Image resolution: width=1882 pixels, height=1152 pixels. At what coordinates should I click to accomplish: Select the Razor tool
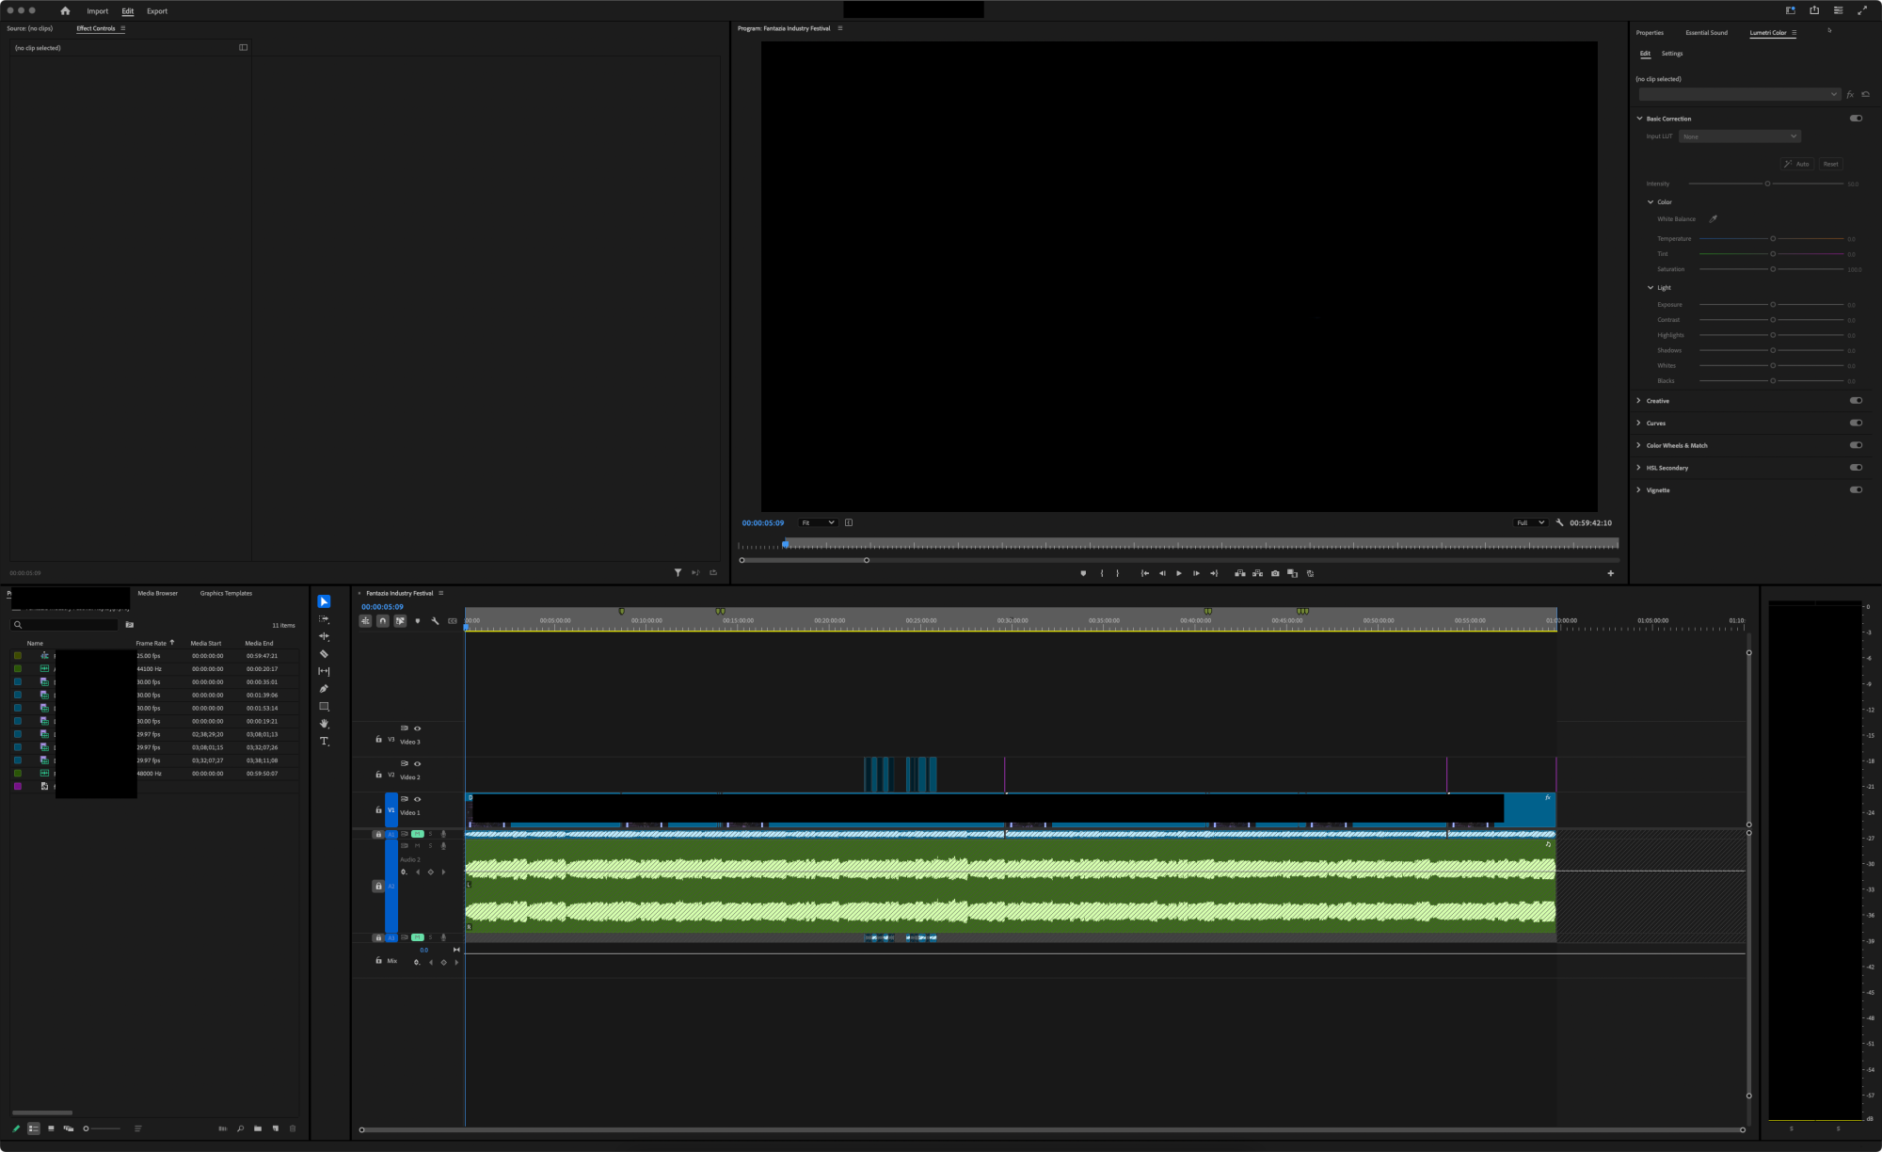tap(324, 654)
